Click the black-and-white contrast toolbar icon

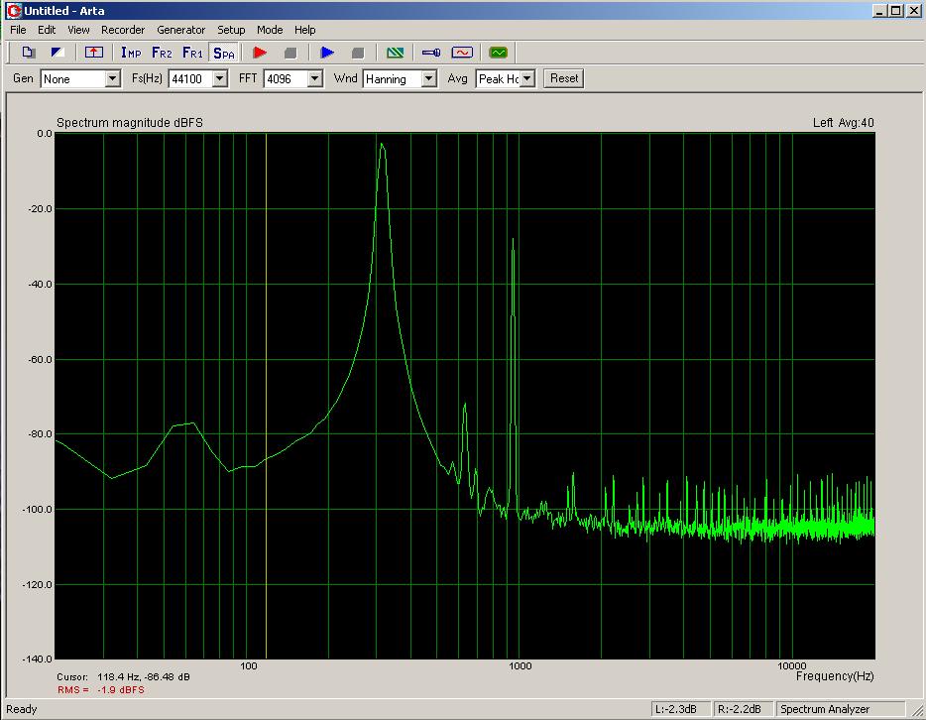coord(58,53)
